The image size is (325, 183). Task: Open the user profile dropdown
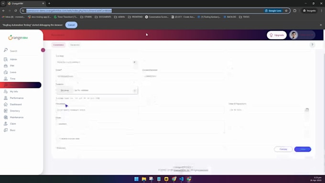[x=302, y=35]
